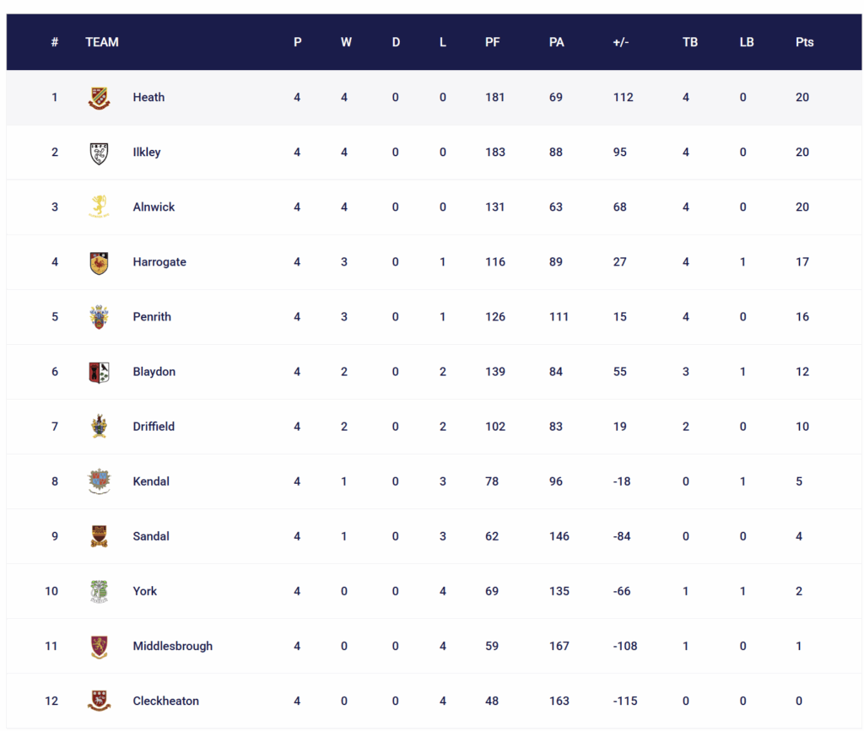
Task: Click the Harrogate club crest icon
Action: [x=99, y=262]
